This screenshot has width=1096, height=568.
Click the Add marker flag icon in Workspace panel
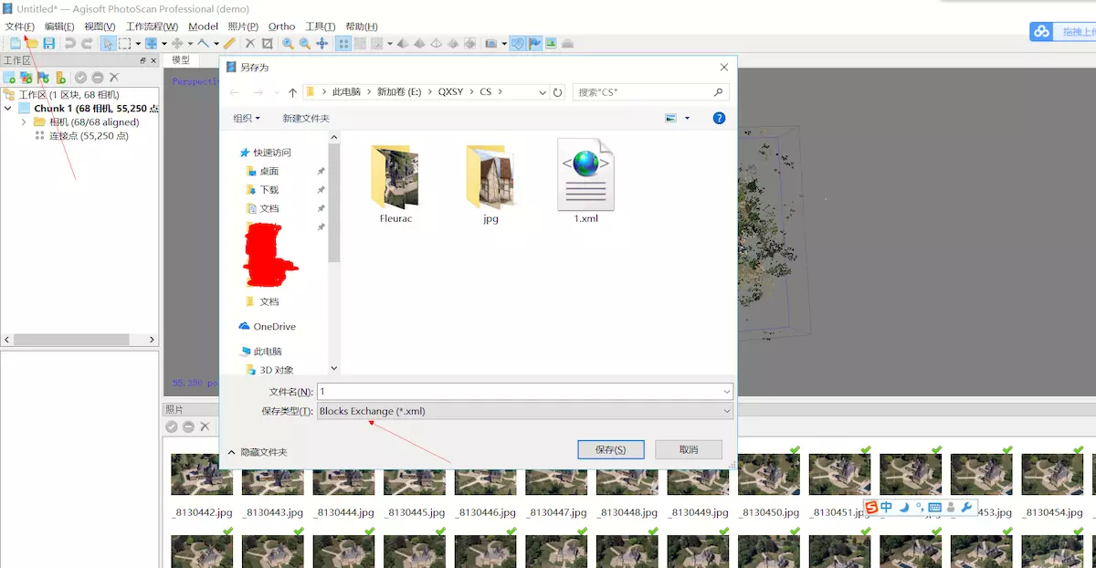[43, 79]
